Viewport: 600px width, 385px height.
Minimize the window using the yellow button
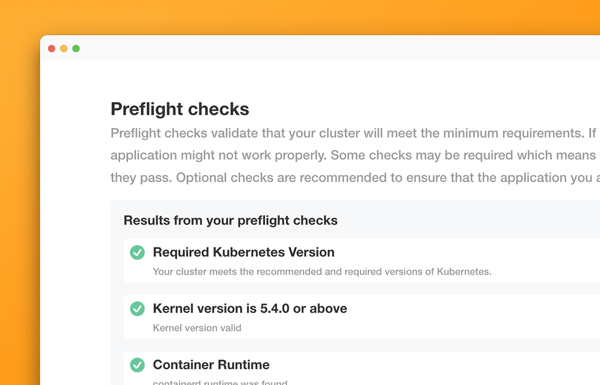(x=64, y=48)
